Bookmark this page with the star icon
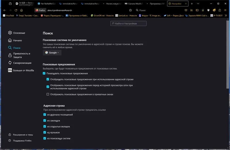Screen dimensions: 230x150 131,10
